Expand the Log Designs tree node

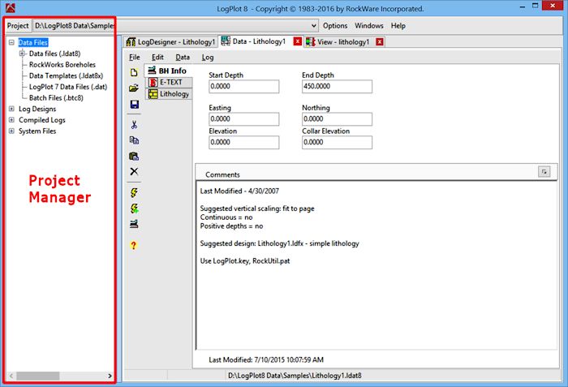tap(11, 109)
